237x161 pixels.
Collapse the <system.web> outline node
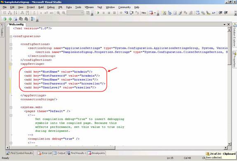pyautogui.click(x=11, y=107)
